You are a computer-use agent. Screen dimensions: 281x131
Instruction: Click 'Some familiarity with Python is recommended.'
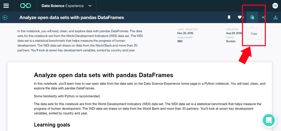click(x=67, y=96)
